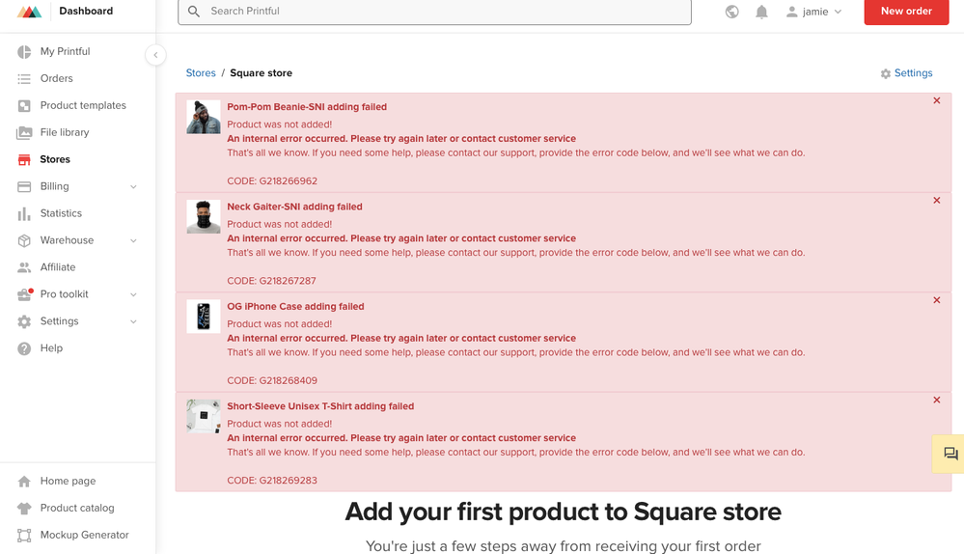Click the globe language icon
The width and height of the screenshot is (964, 554).
tap(732, 12)
